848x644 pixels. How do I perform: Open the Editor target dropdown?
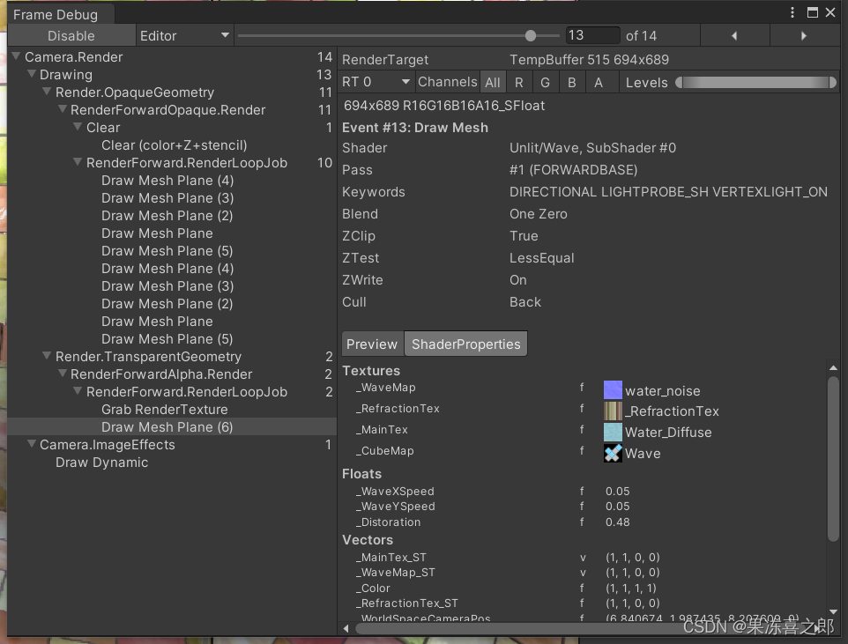[x=184, y=35]
